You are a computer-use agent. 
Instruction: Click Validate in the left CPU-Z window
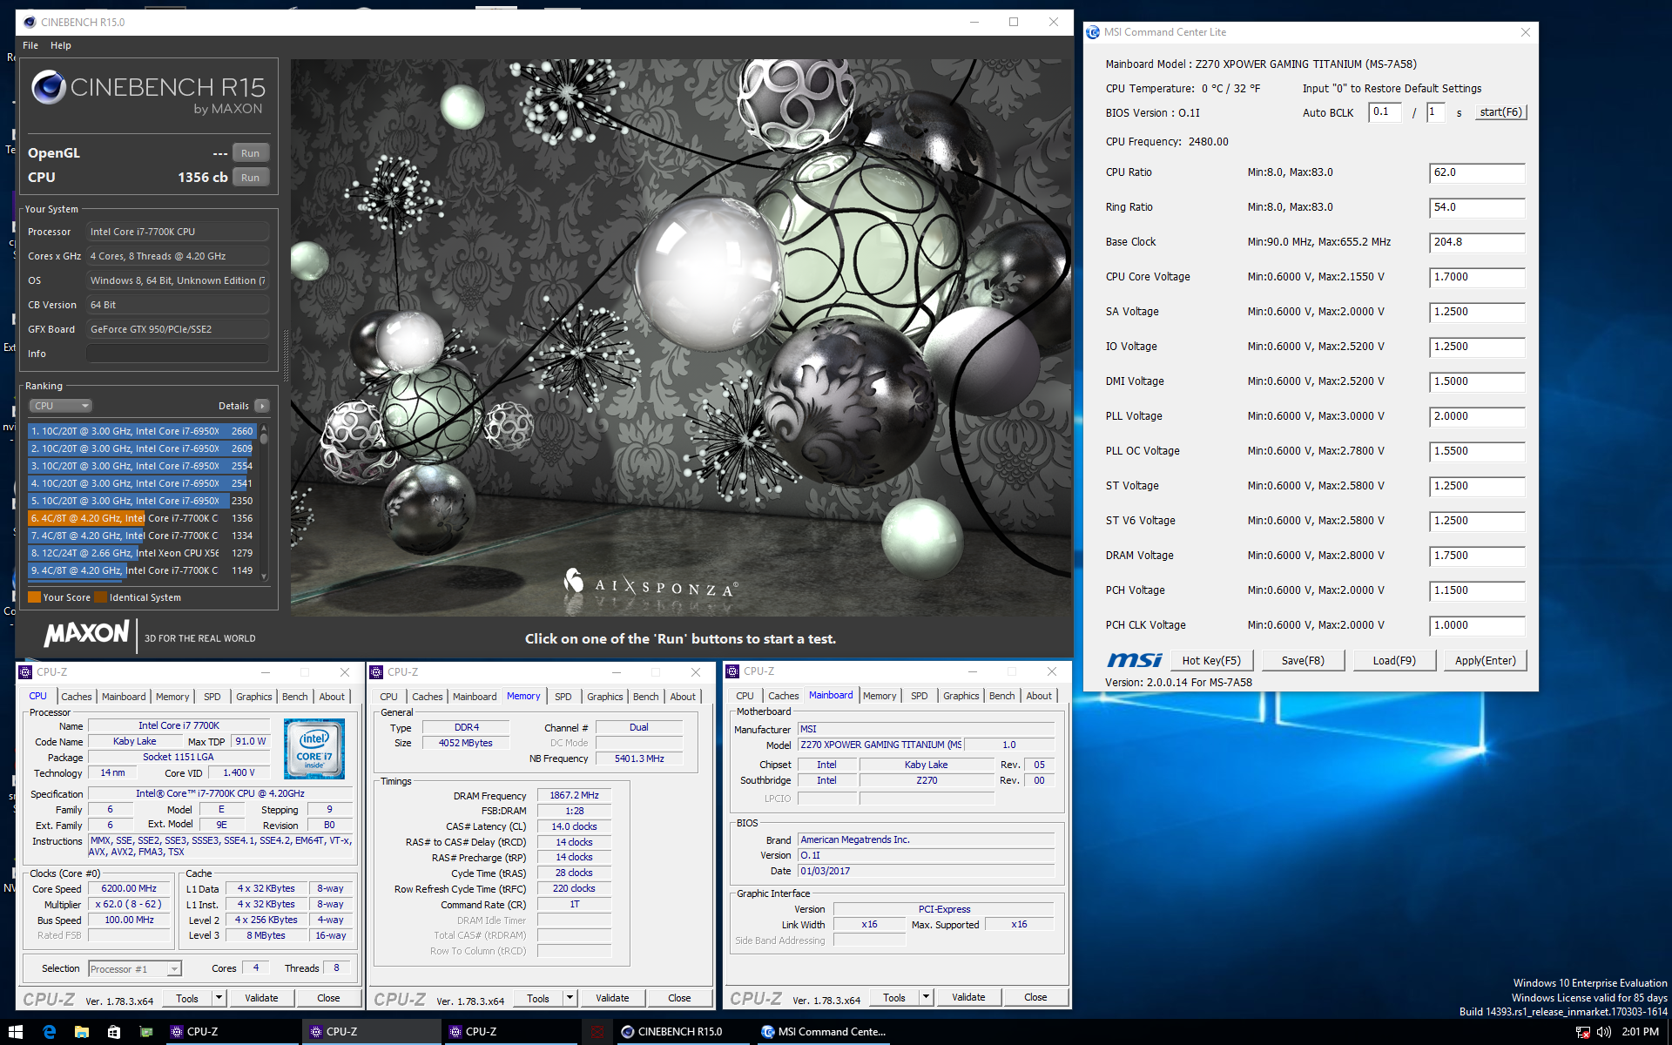pos(261,998)
